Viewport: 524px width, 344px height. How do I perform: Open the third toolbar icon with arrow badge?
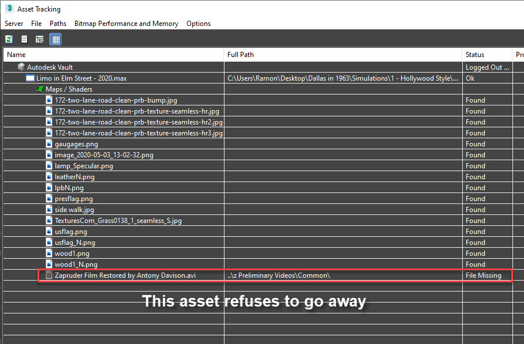click(x=39, y=39)
